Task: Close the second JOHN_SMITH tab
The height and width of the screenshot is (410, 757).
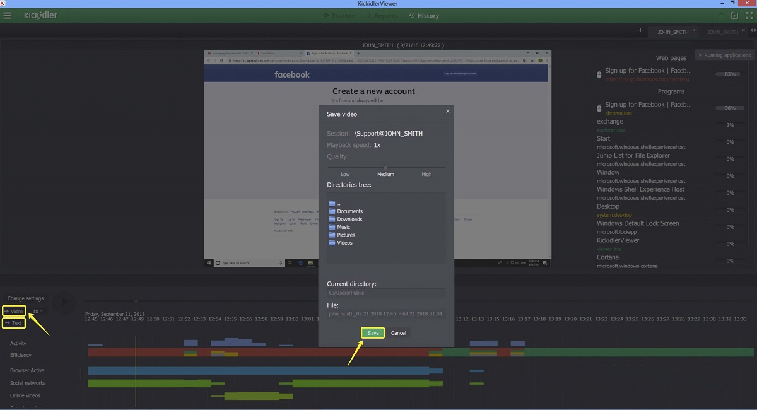Action: click(x=743, y=30)
